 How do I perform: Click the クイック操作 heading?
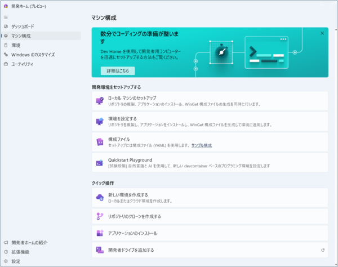pos(103,183)
